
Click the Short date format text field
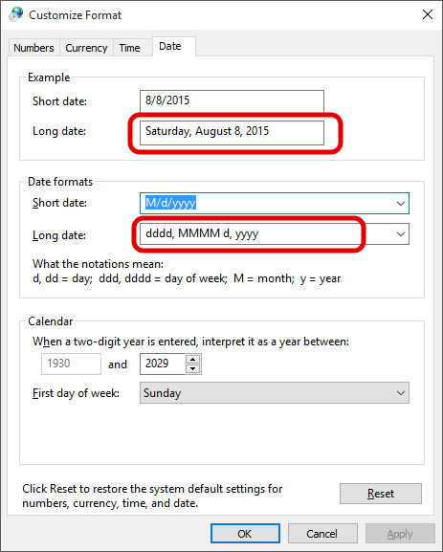click(266, 203)
